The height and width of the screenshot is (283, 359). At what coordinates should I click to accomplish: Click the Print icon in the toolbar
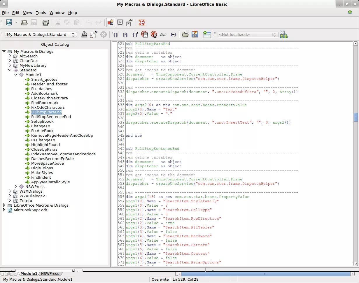point(45,22)
